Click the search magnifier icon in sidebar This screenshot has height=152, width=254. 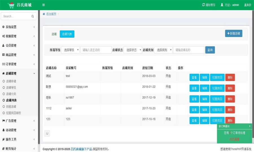pyautogui.click(x=33, y=16)
